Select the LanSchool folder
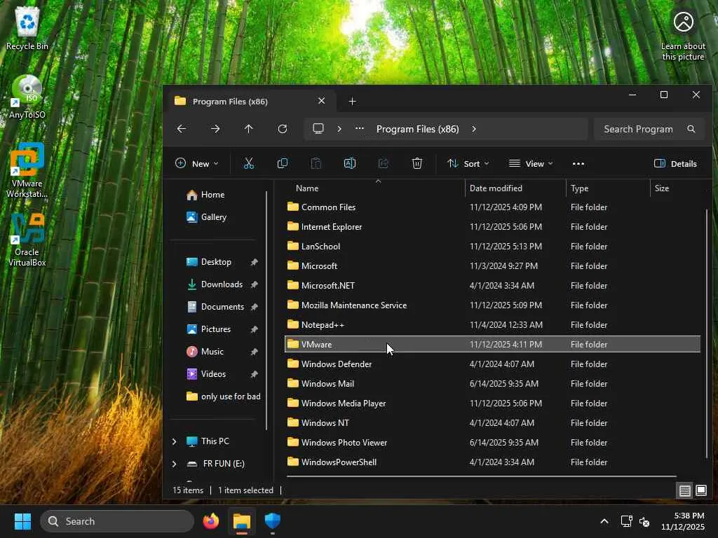This screenshot has height=538, width=718. (492, 247)
